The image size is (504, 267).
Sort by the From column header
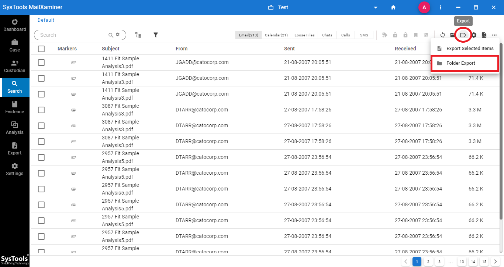[x=182, y=49]
